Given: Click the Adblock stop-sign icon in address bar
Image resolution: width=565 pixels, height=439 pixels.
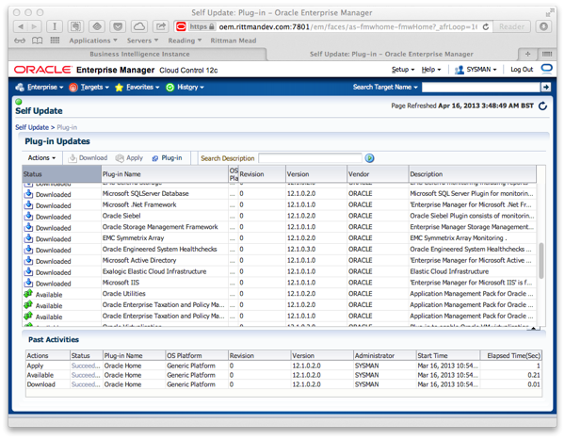Looking at the screenshot, I should click(x=181, y=26).
